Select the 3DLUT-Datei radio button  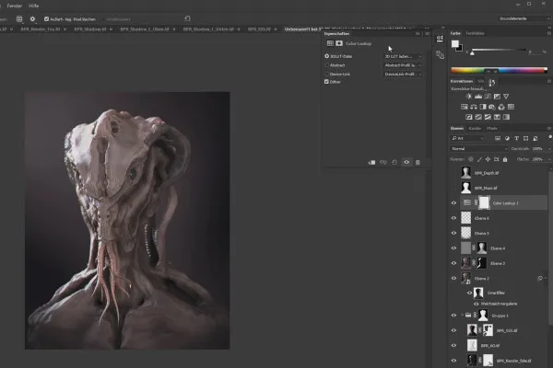(x=326, y=56)
